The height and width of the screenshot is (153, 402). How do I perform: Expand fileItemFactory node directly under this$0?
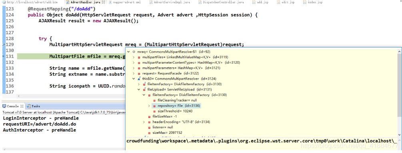point(139,84)
